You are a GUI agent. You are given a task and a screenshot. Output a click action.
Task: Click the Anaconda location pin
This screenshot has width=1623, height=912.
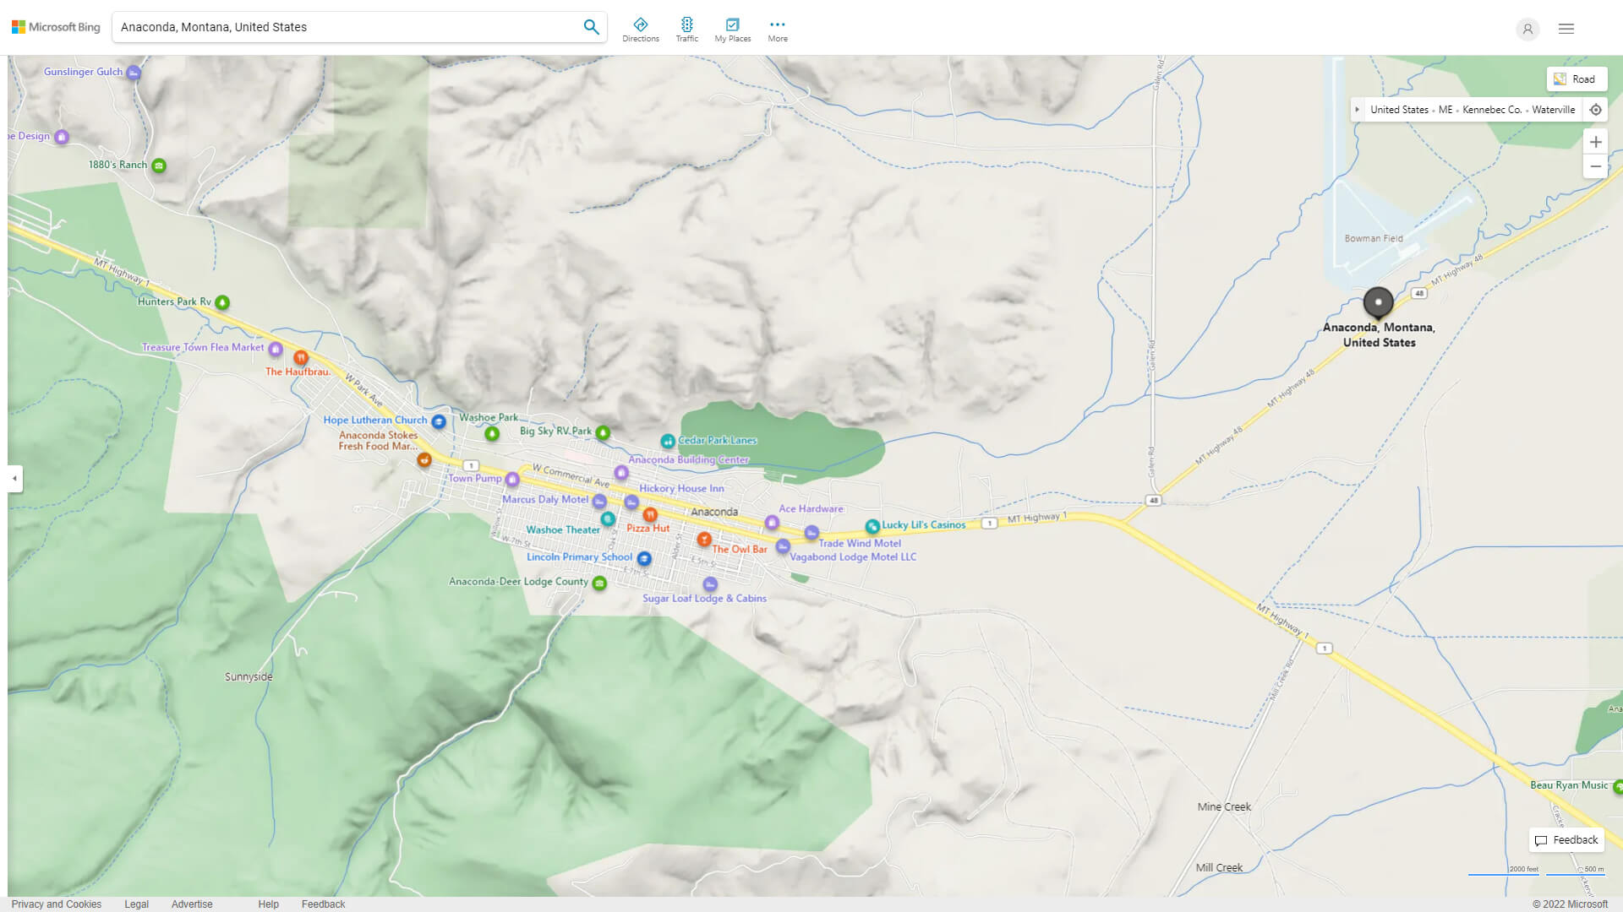point(1378,302)
